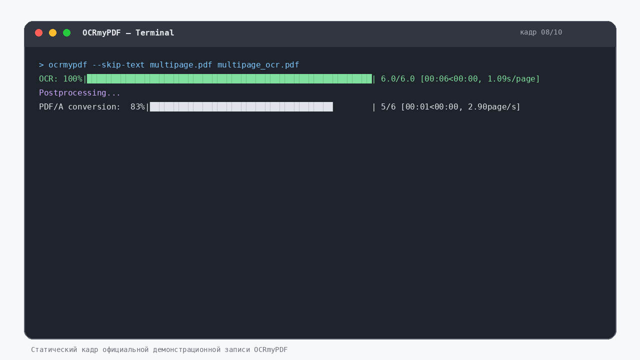Click the 'multipage_ocr.pdf' output filename

(x=258, y=65)
